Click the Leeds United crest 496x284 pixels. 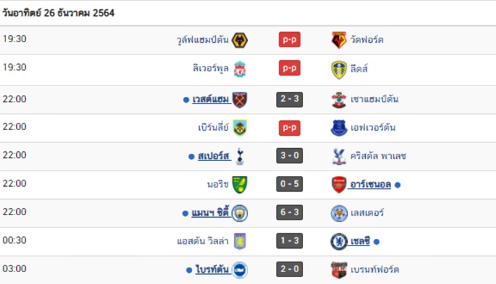point(339,69)
